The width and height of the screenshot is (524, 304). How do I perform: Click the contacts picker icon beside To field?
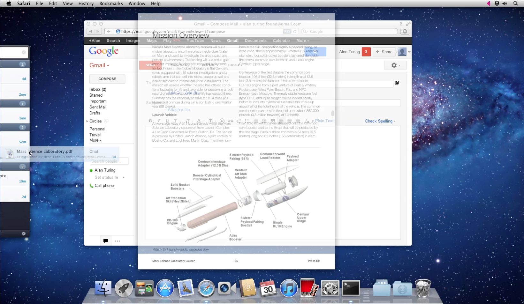tap(397, 82)
